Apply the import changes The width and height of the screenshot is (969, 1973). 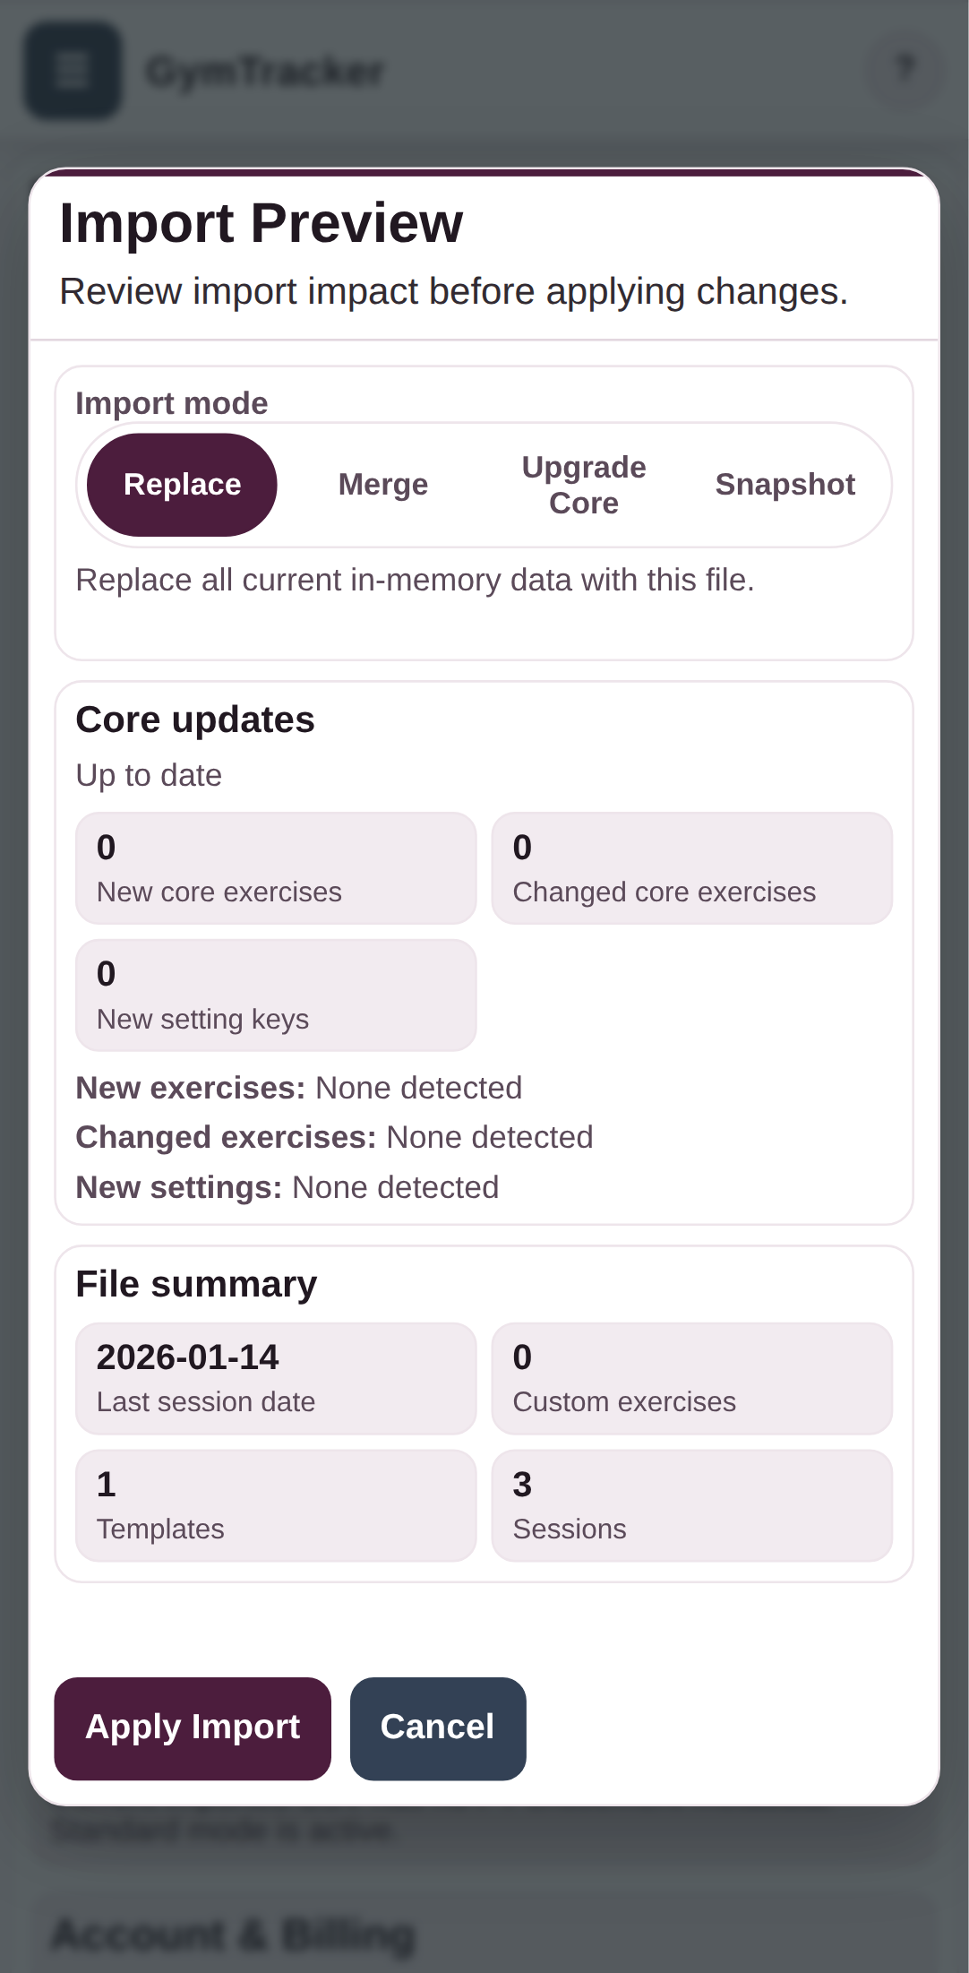click(193, 1727)
